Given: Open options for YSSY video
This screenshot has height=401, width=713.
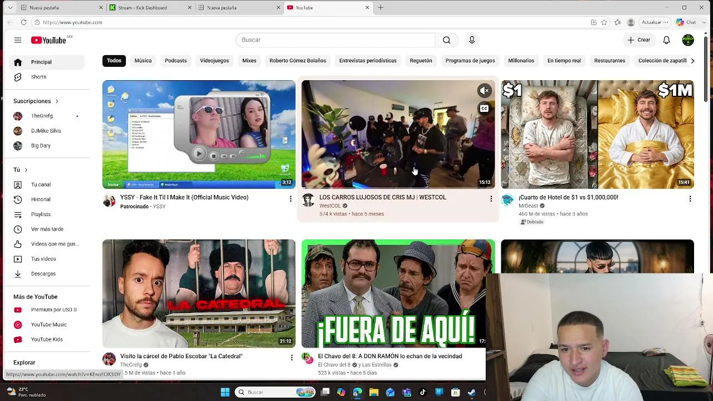Looking at the screenshot, I should 290,198.
